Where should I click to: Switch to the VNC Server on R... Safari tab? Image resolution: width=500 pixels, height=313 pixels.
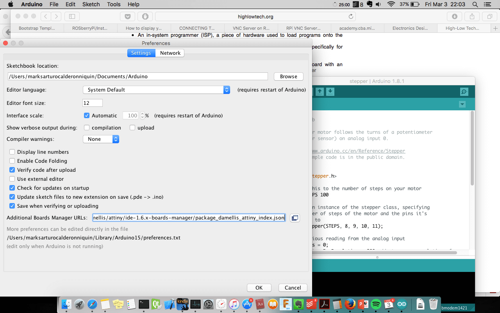(251, 28)
